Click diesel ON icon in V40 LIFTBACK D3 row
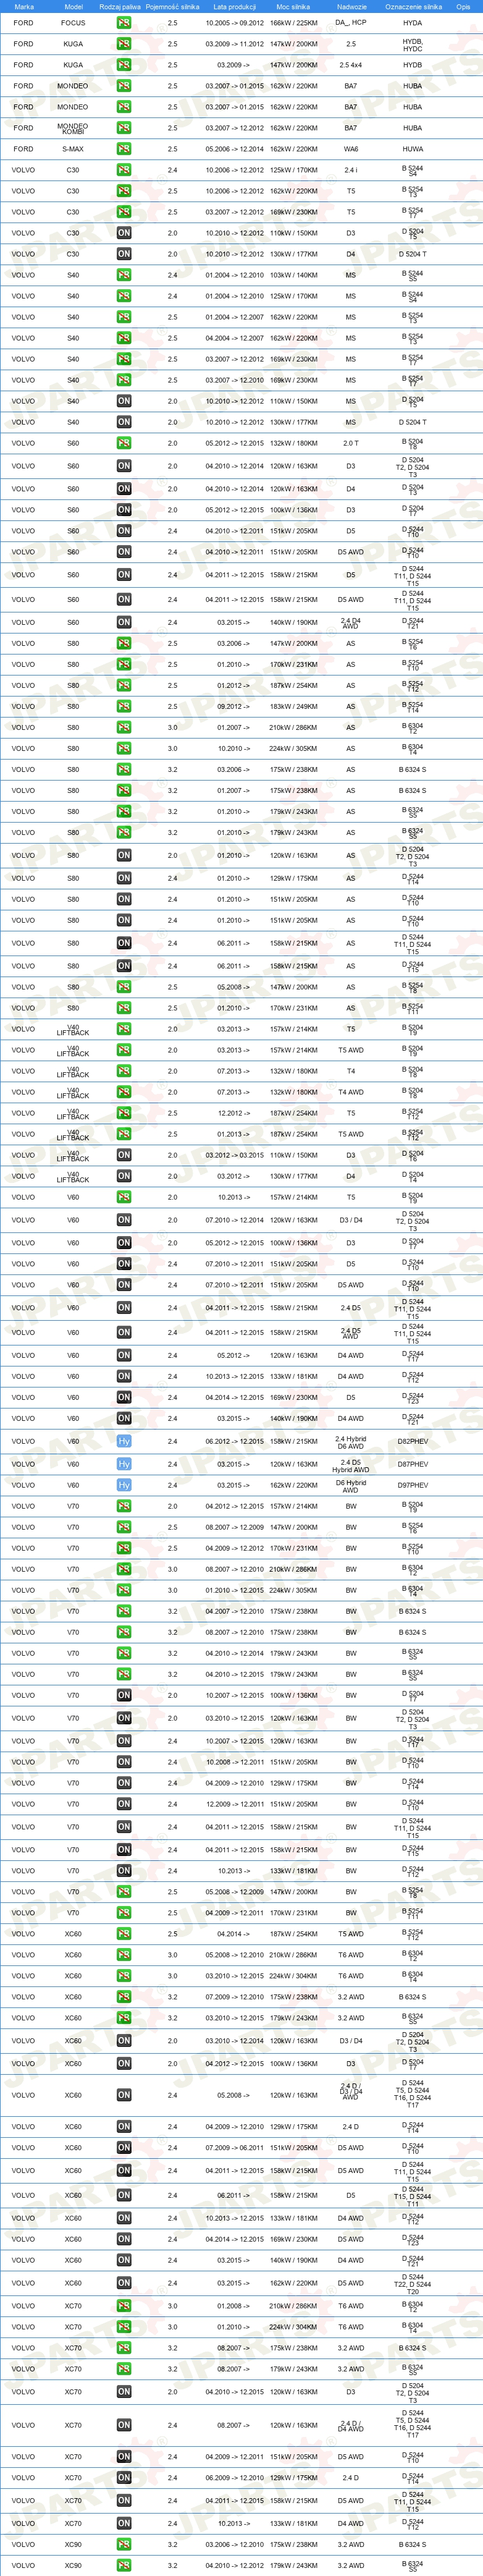483x2576 pixels. click(x=124, y=1155)
